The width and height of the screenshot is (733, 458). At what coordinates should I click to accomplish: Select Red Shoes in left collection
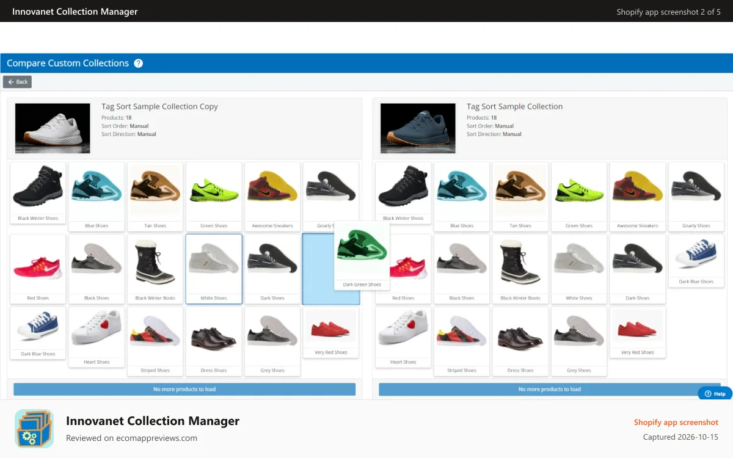pos(38,269)
